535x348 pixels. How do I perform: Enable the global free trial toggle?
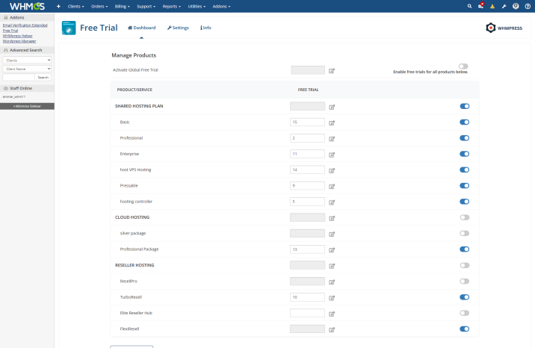464,66
